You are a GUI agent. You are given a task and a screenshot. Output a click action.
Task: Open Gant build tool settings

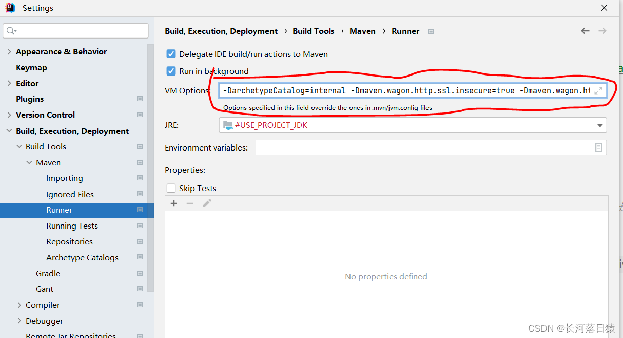45,289
